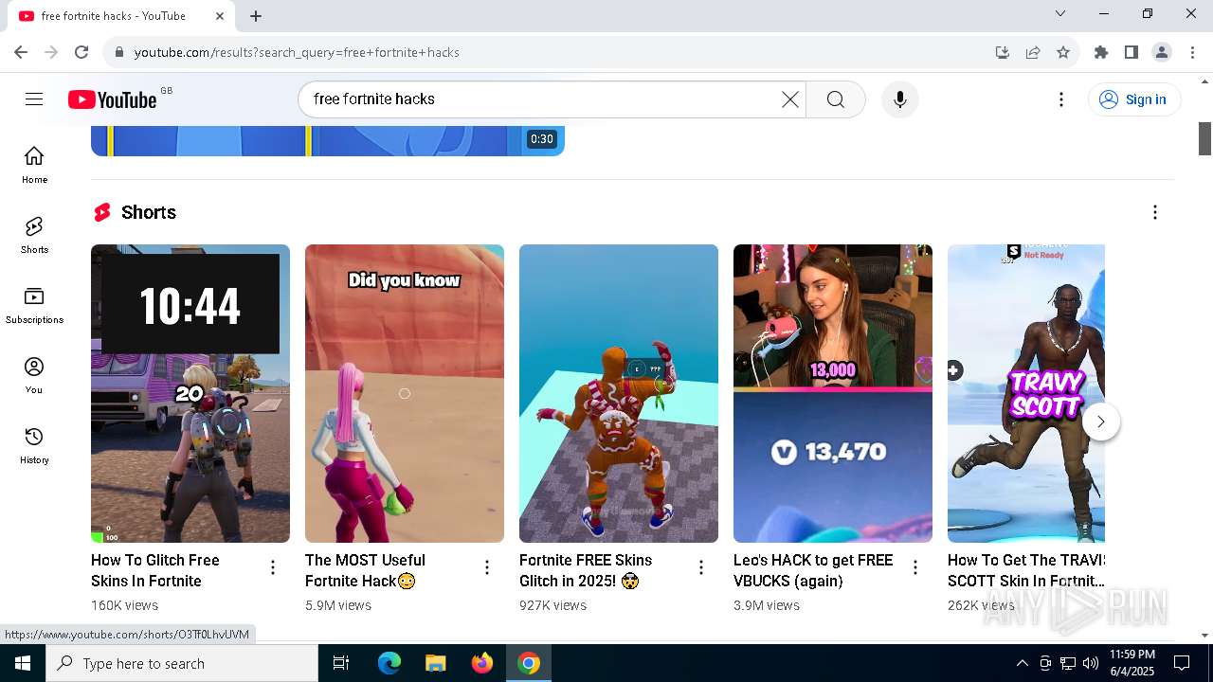
Task: Click the magnifier search button
Action: (x=835, y=99)
